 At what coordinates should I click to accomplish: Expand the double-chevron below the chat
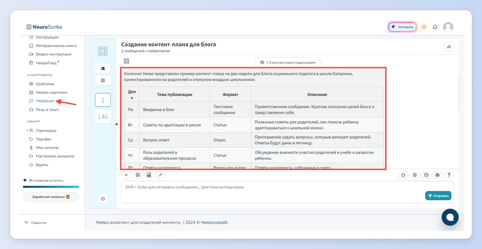[126, 175]
